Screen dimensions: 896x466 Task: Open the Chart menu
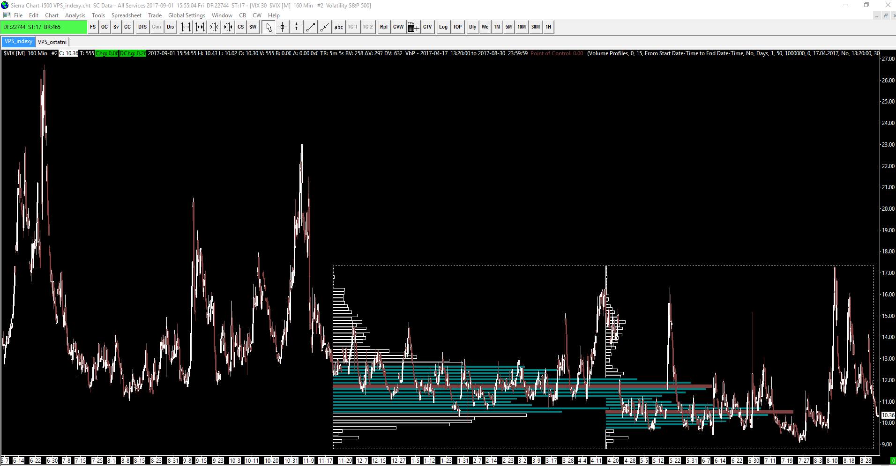pos(52,15)
